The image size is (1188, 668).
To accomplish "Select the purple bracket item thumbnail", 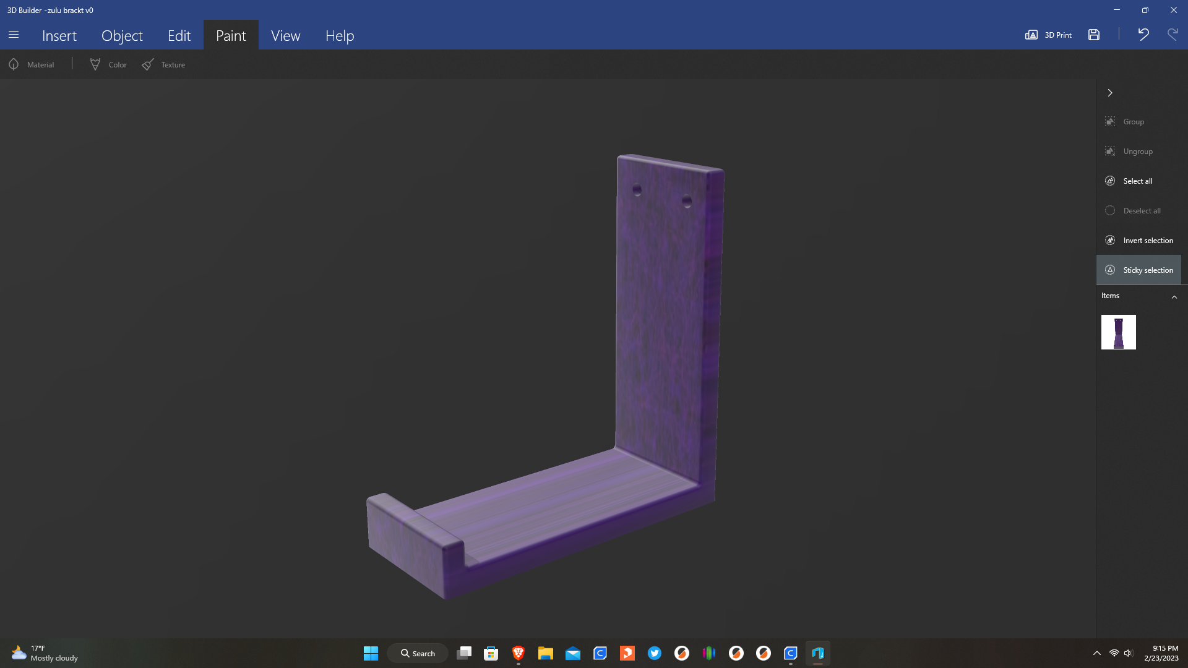I will click(x=1118, y=332).
